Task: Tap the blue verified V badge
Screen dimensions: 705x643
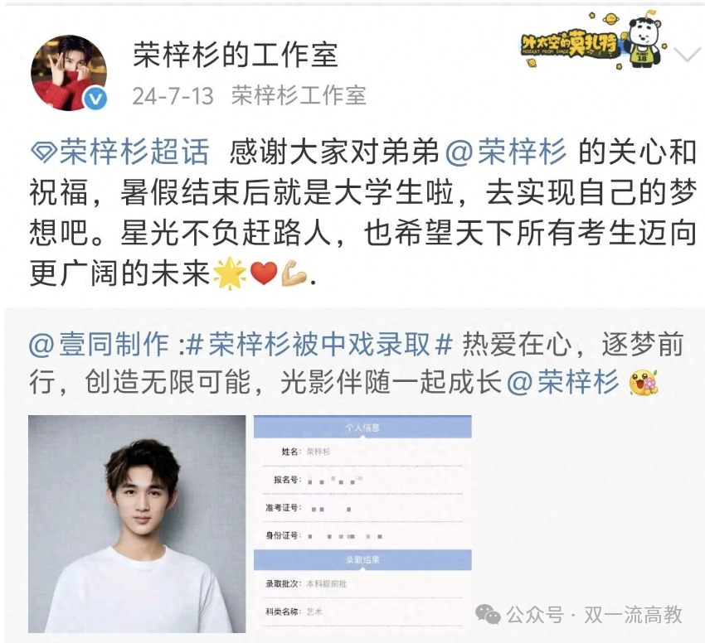Action: point(95,99)
